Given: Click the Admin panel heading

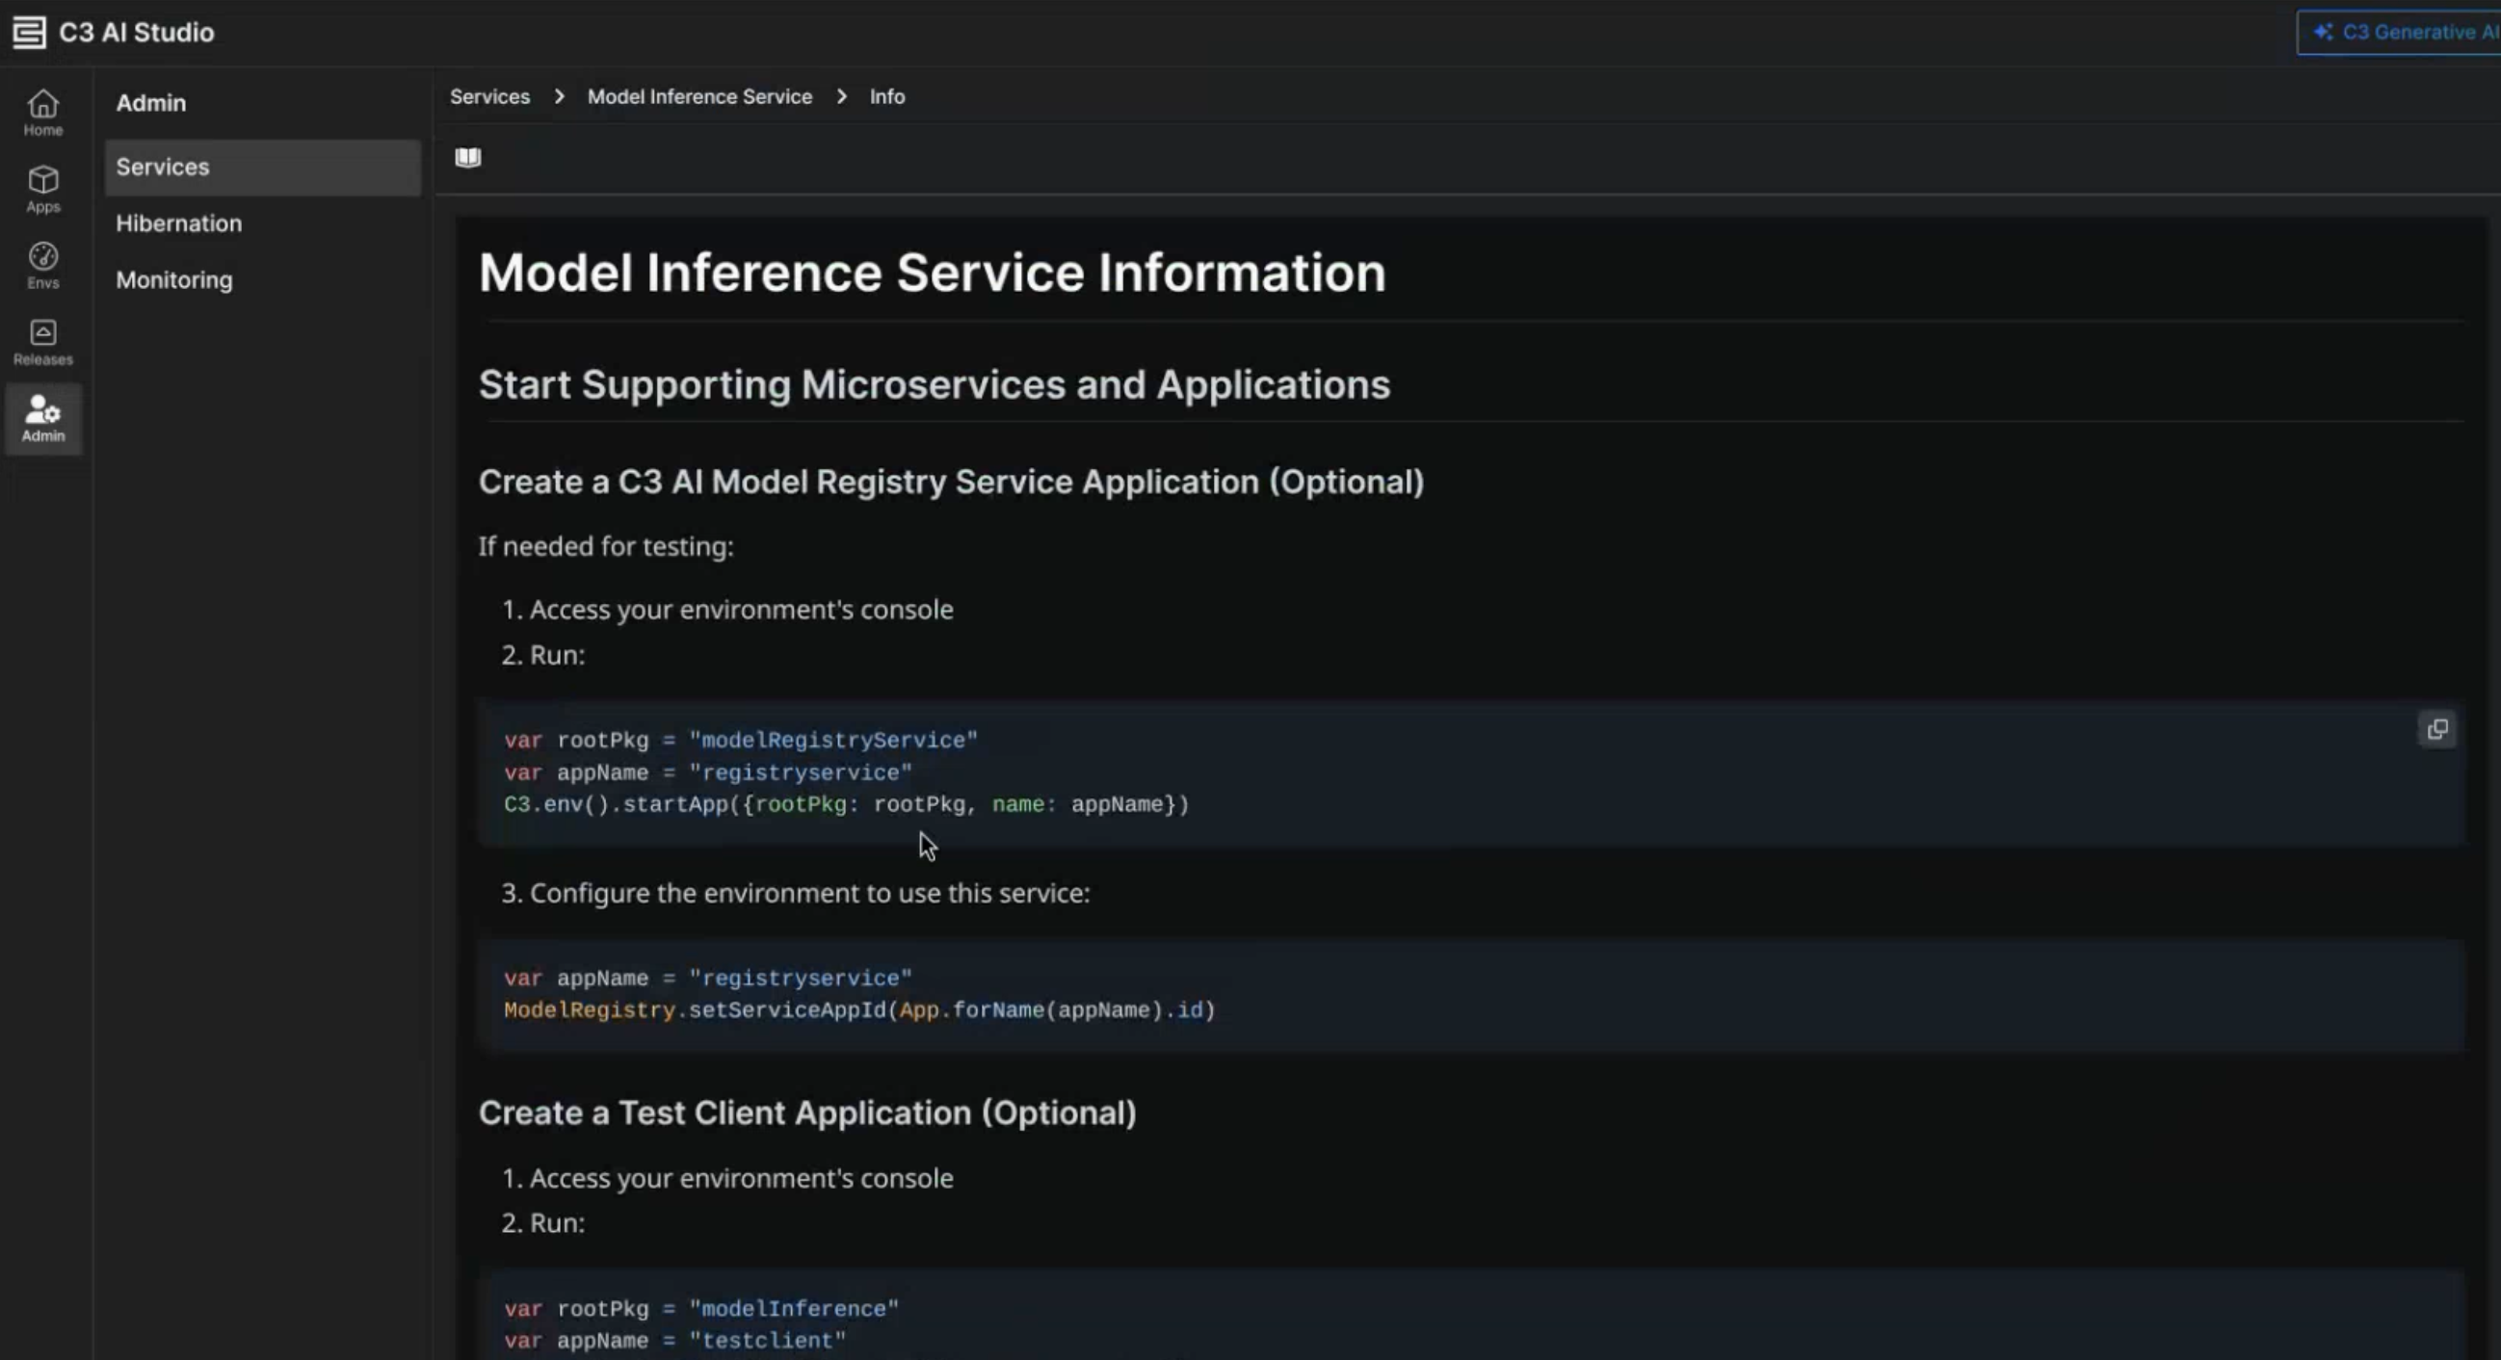Looking at the screenshot, I should pyautogui.click(x=150, y=103).
